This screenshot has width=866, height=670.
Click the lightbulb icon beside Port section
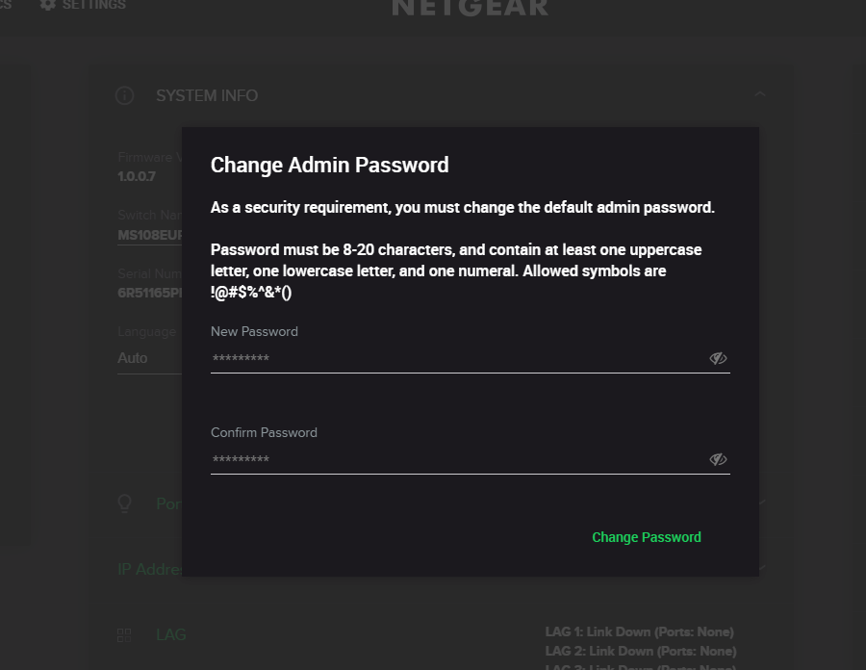(124, 503)
